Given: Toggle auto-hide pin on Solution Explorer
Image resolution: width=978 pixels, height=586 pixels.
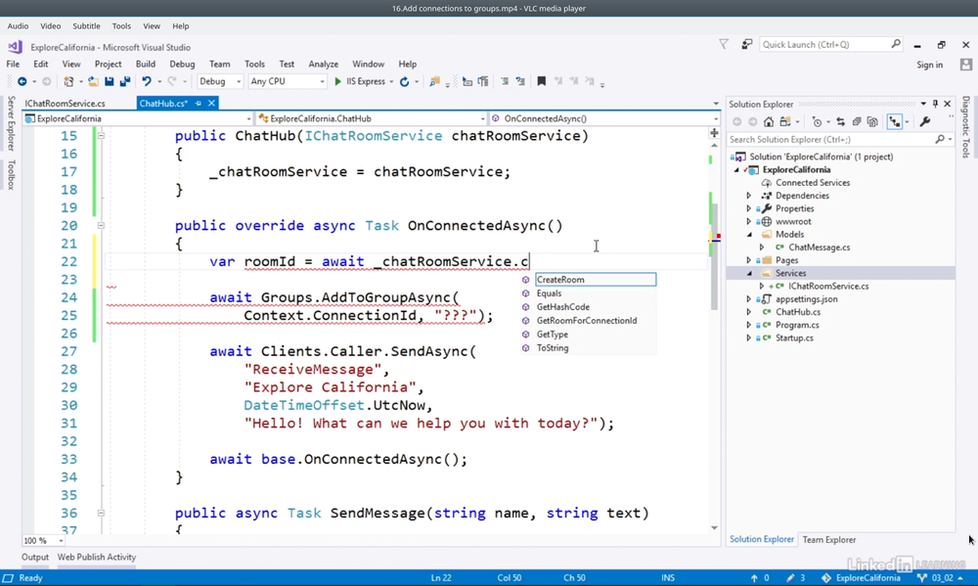Looking at the screenshot, I should tap(935, 104).
